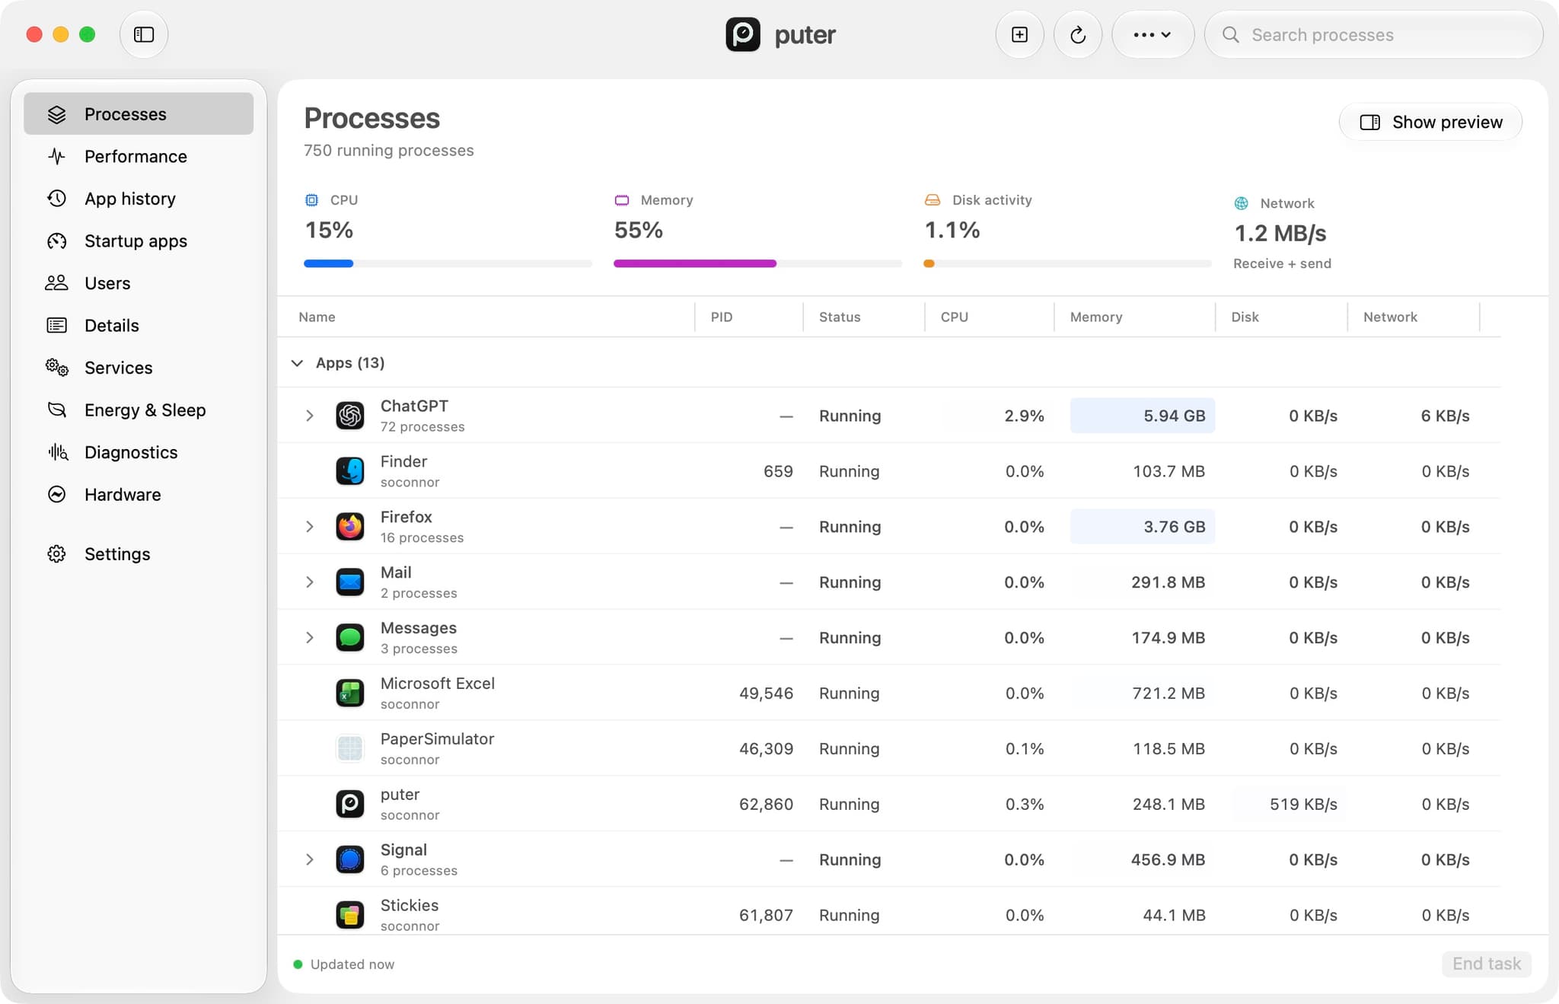Click the Microsoft Excel app icon
This screenshot has width=1559, height=1004.
pos(350,693)
